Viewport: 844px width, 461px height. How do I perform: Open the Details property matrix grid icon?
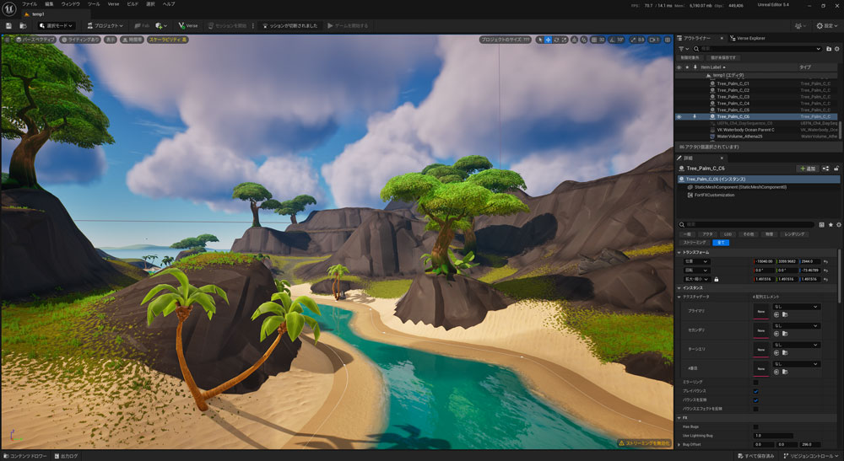[x=821, y=224]
